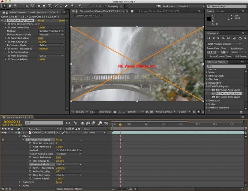Click Toggle Switches / Modes button
The width and height of the screenshot is (248, 191).
point(69,189)
